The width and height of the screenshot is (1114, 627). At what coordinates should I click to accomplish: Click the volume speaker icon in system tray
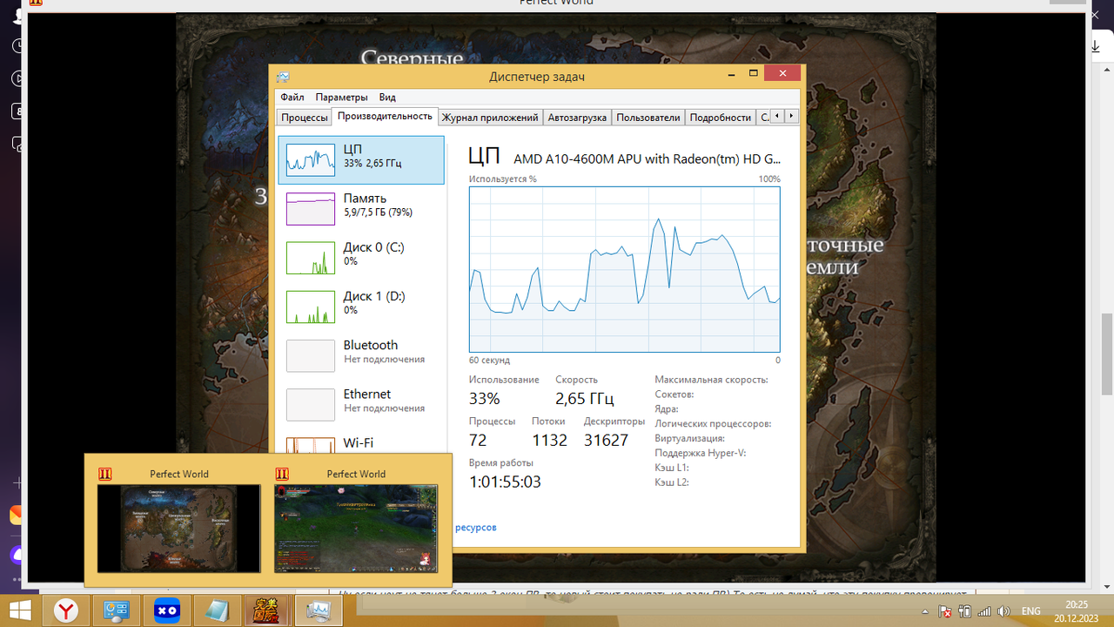click(x=1003, y=611)
